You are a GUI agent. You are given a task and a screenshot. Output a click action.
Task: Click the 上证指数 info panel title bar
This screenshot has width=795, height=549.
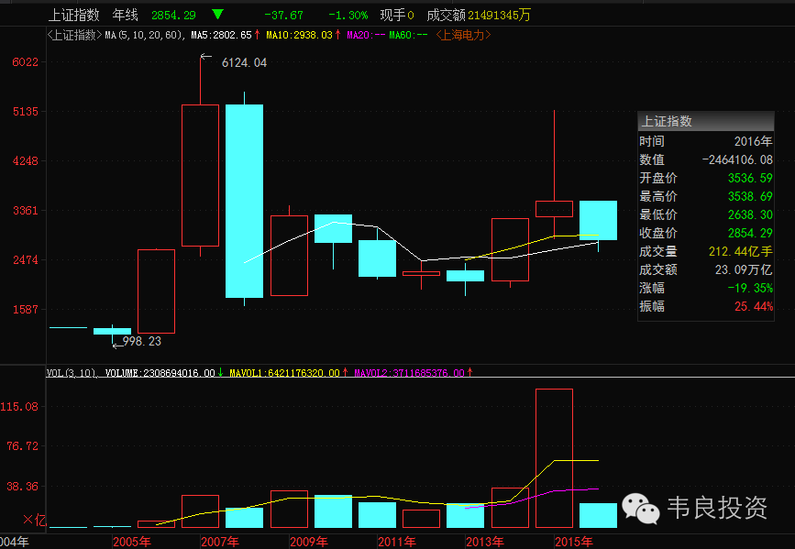[706, 121]
